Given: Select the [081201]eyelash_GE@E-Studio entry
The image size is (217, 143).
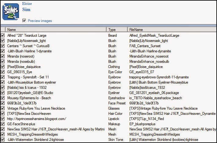Looking at the screenshot, I should 30,93.
